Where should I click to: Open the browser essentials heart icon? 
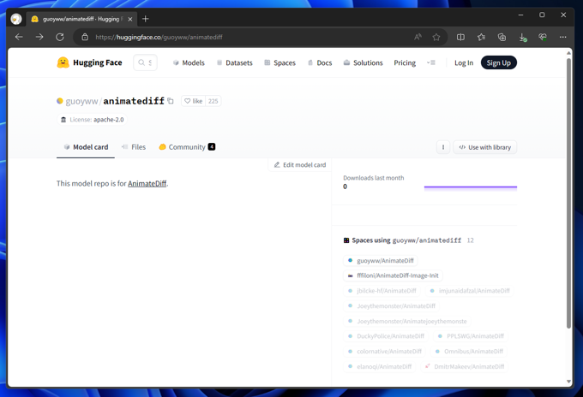click(543, 37)
